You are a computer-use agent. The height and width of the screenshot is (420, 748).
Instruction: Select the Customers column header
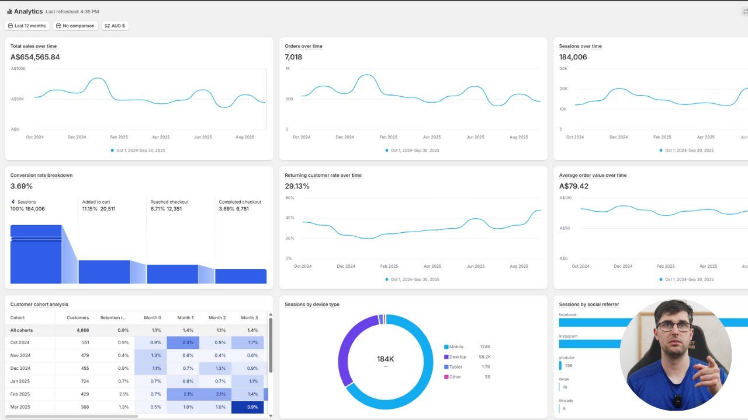78,318
